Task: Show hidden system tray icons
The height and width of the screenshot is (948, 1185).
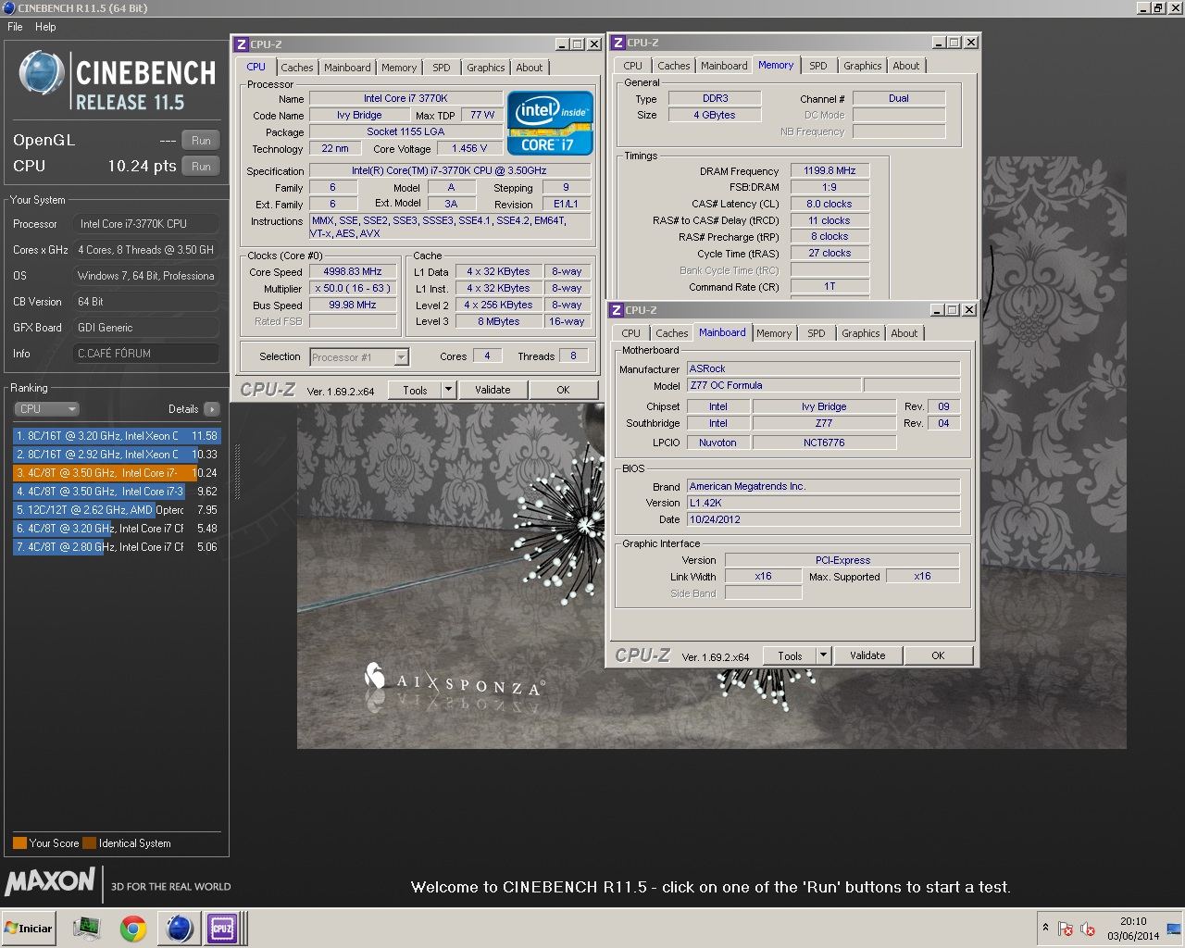Action: coord(1045,928)
